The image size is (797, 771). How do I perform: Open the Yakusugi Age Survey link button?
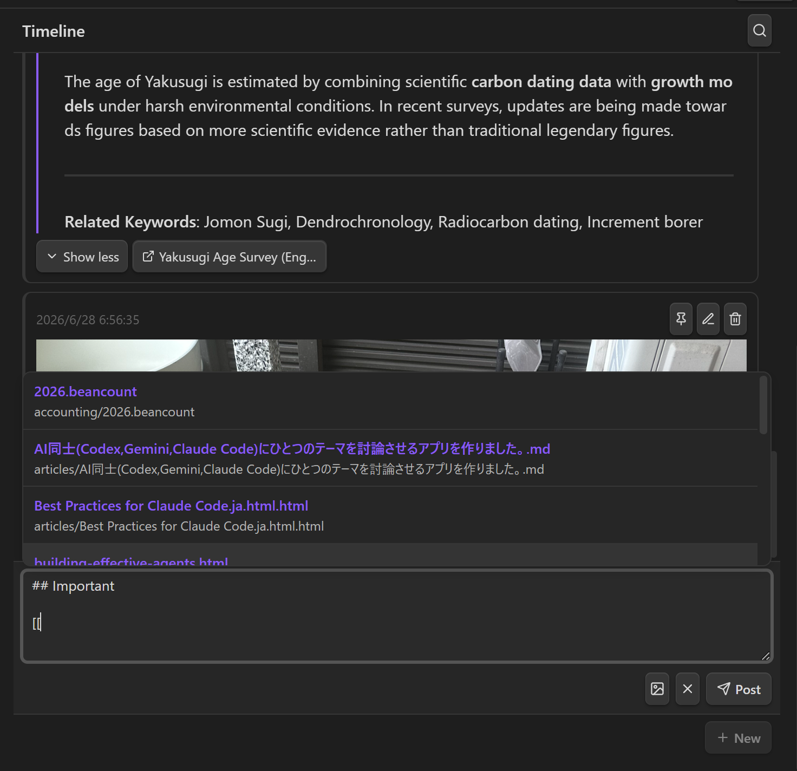point(230,257)
